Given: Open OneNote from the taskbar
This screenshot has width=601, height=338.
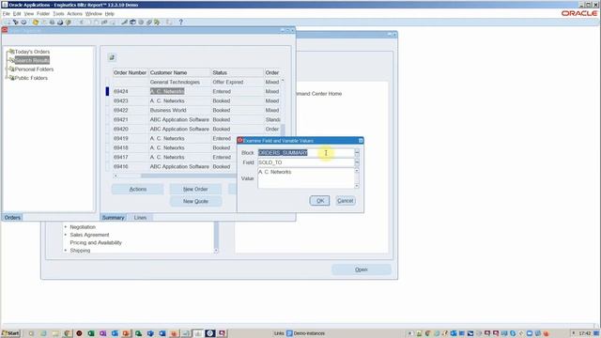Looking at the screenshot, I should click(x=102, y=333).
